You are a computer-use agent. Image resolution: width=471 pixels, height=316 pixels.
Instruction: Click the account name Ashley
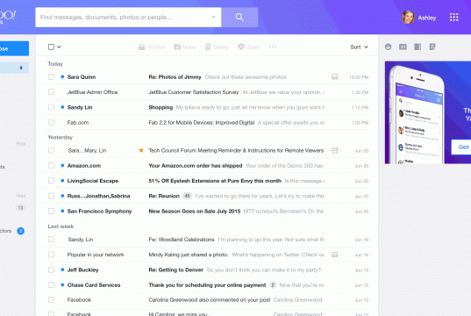[x=427, y=18]
